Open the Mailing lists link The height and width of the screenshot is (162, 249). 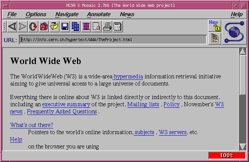click(x=143, y=104)
